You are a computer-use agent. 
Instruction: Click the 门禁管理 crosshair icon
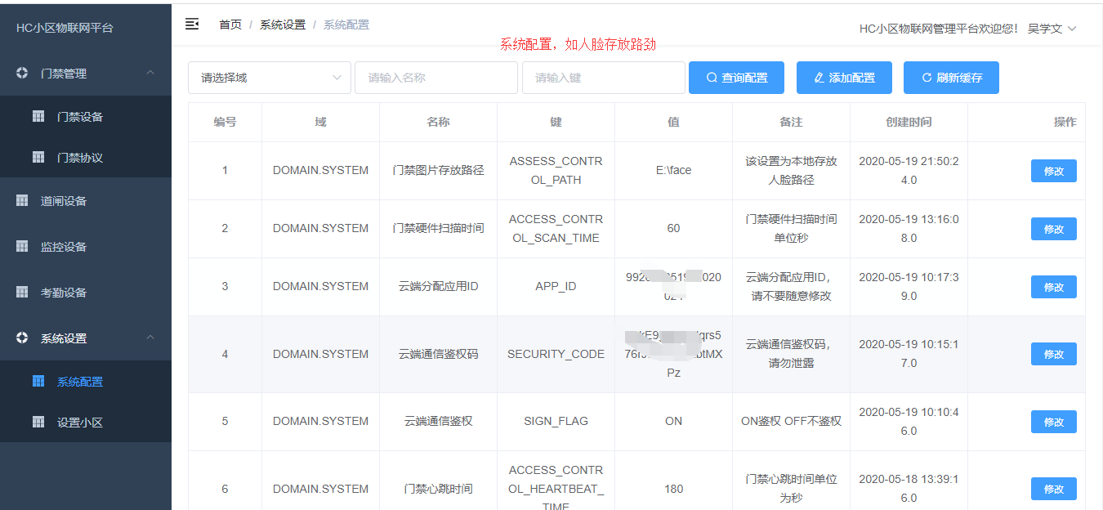tap(22, 74)
